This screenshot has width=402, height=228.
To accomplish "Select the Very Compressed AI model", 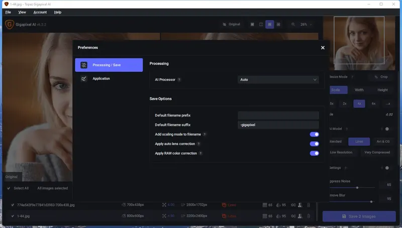I will point(377,153).
